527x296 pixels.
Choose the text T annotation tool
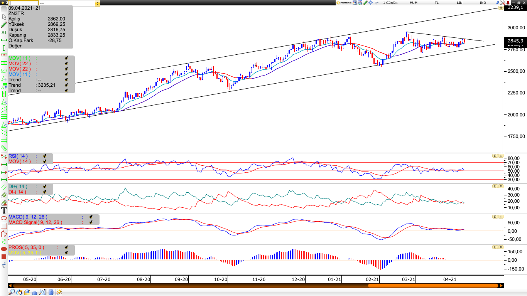point(4,210)
